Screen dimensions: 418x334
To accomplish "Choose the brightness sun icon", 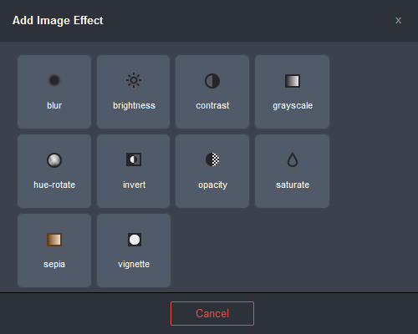I will [x=134, y=80].
